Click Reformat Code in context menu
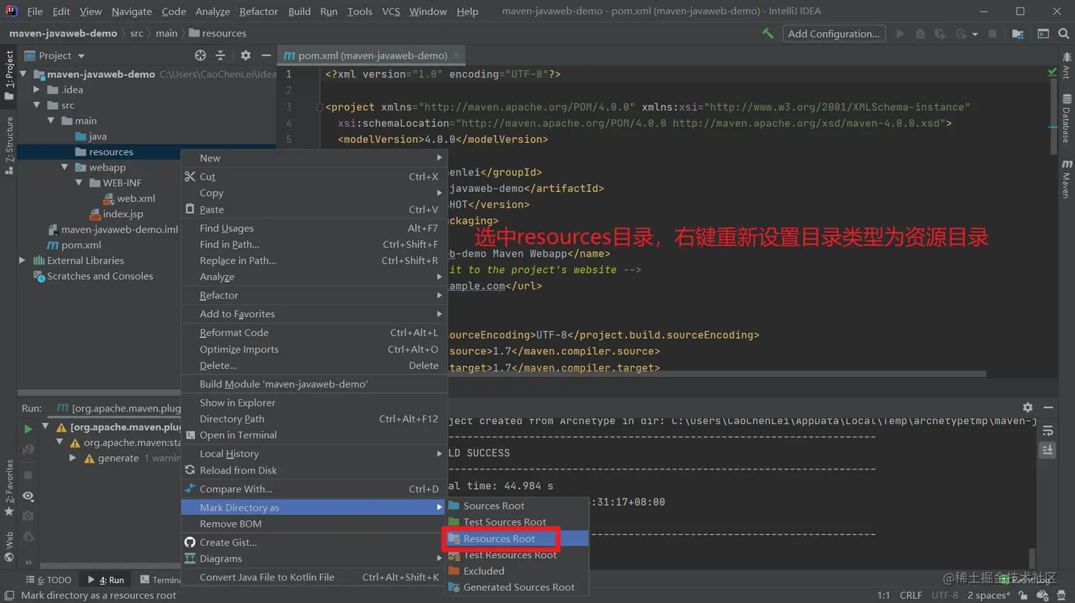The height and width of the screenshot is (603, 1075). point(314,332)
